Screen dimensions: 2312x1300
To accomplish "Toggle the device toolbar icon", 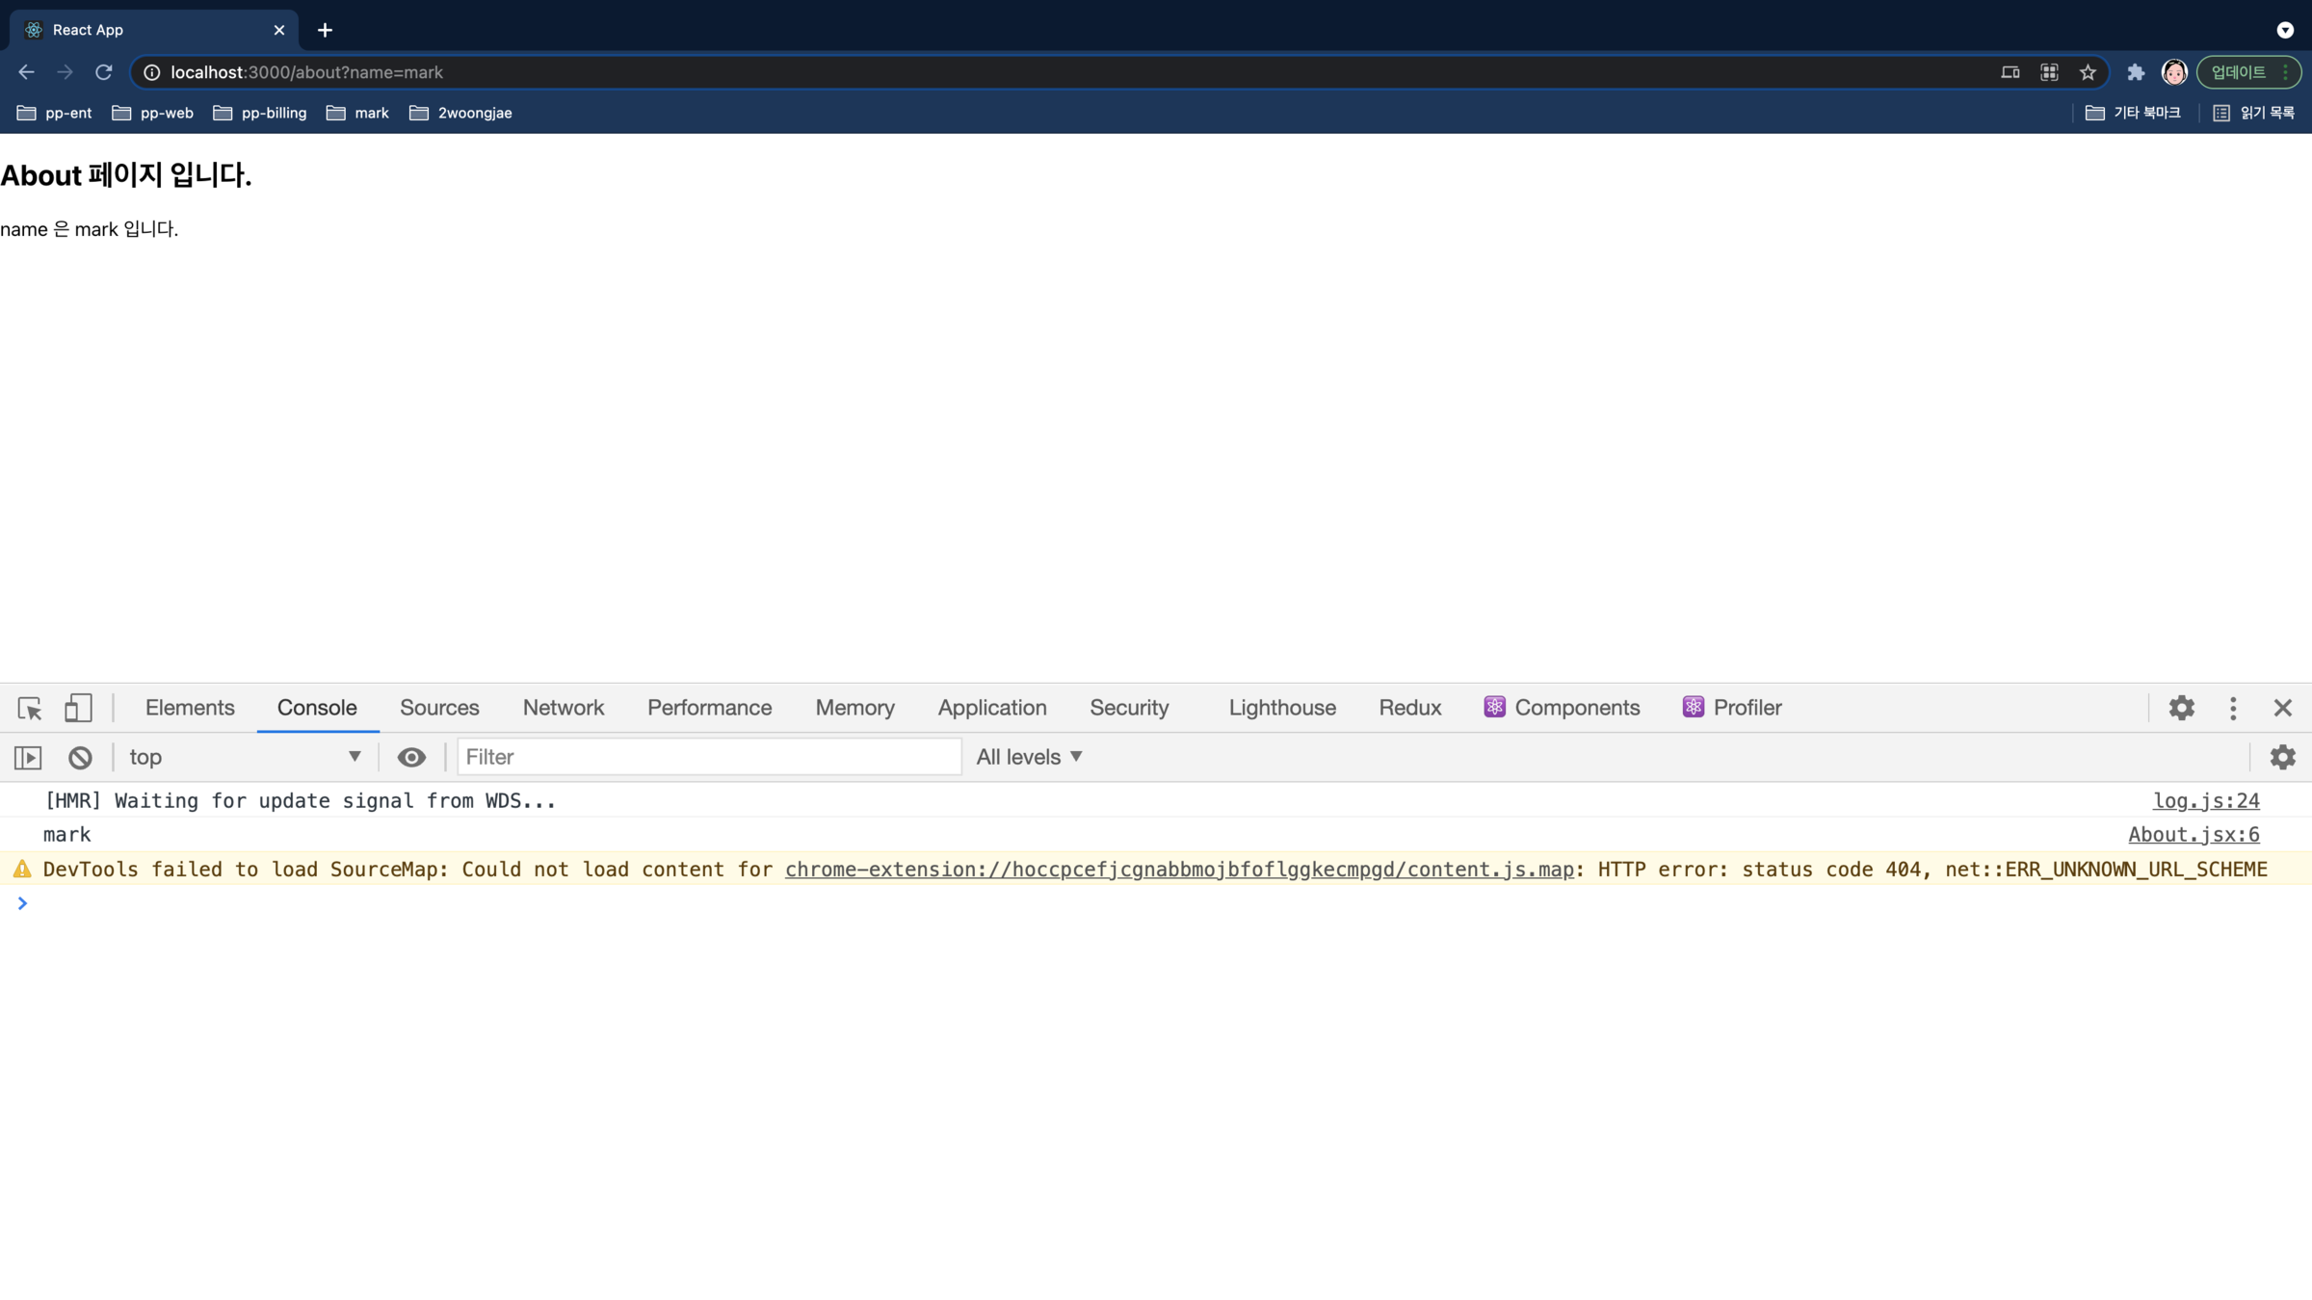I will (x=78, y=708).
